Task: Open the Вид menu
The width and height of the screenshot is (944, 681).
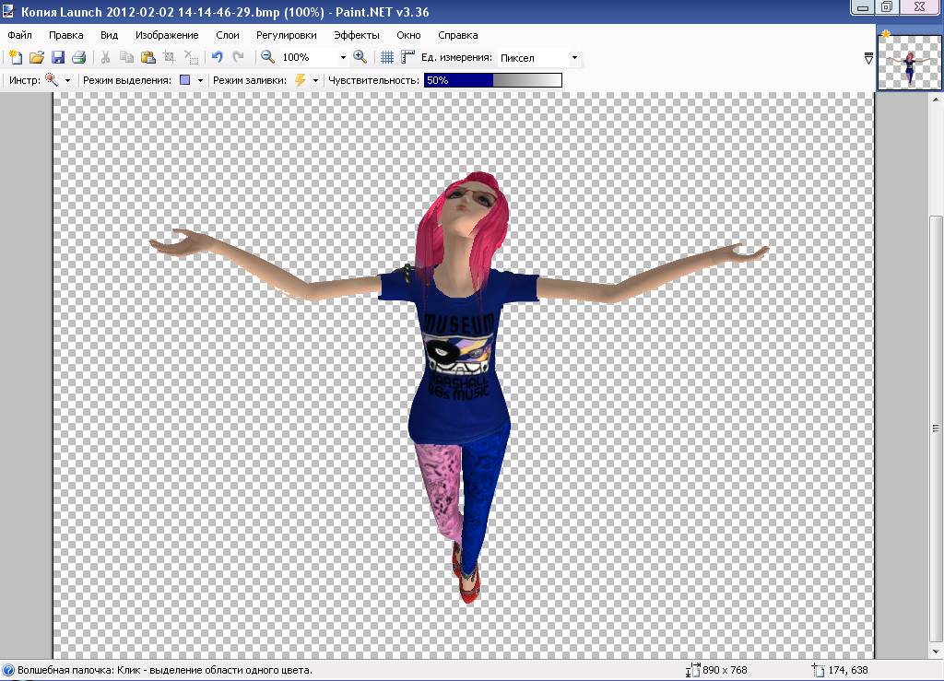Action: [109, 35]
